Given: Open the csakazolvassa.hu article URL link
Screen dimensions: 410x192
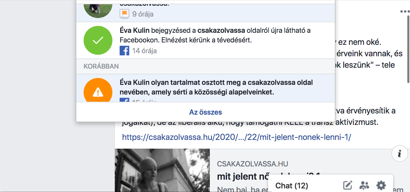Looking at the screenshot, I should [x=236, y=137].
